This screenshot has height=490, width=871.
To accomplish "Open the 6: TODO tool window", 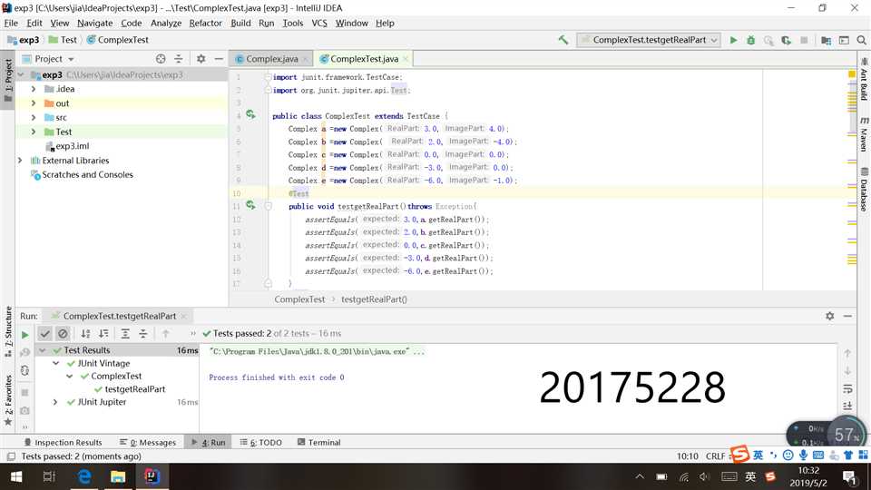I will (261, 442).
